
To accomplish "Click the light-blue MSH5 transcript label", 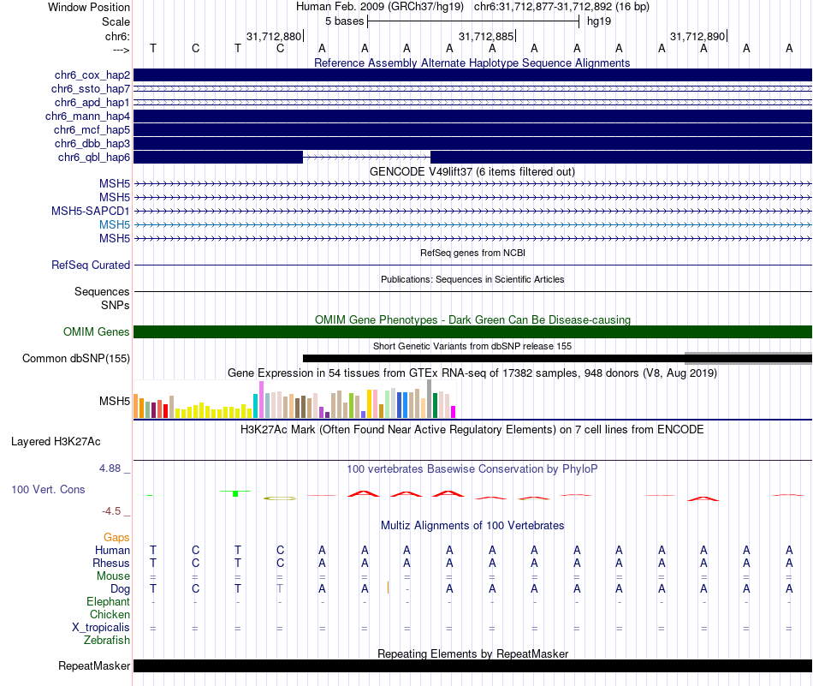I will click(x=115, y=224).
